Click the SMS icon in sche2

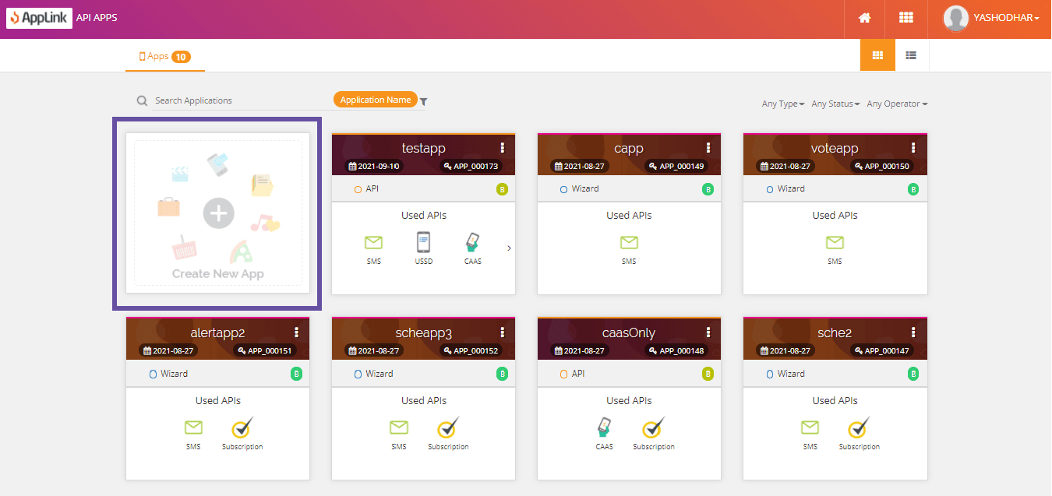tap(810, 427)
